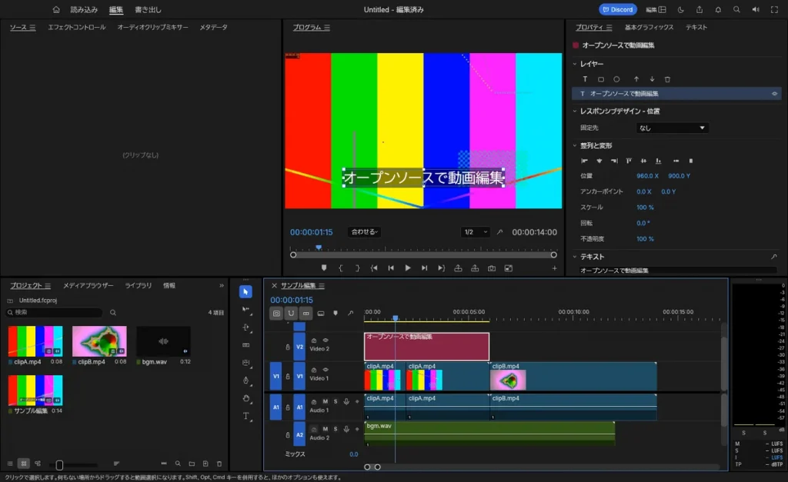This screenshot has width=788, height=482.
Task: Select the Type tool in toolbox
Action: [x=246, y=416]
